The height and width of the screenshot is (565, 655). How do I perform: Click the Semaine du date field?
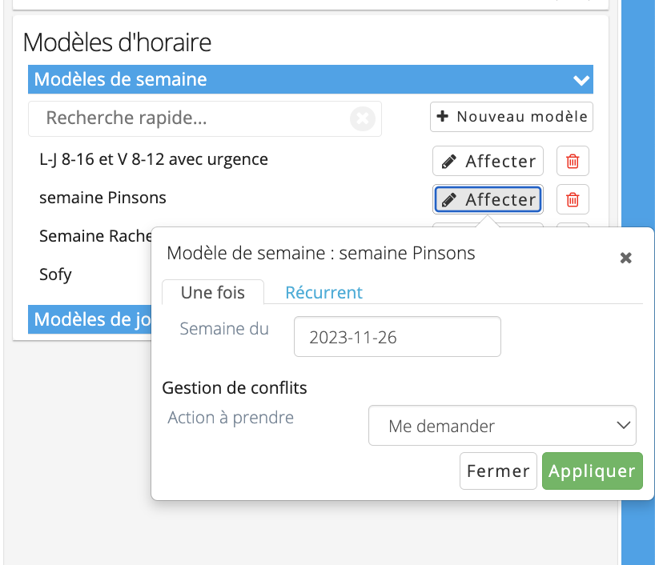coord(397,337)
